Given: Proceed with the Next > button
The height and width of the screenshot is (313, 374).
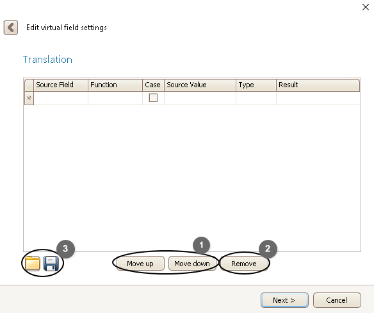Looking at the screenshot, I should tap(284, 300).
